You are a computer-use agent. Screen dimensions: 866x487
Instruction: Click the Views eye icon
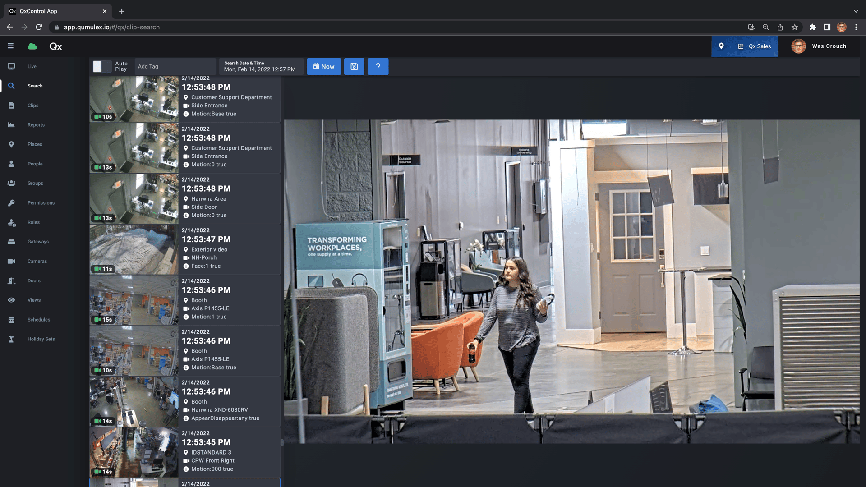pyautogui.click(x=11, y=300)
